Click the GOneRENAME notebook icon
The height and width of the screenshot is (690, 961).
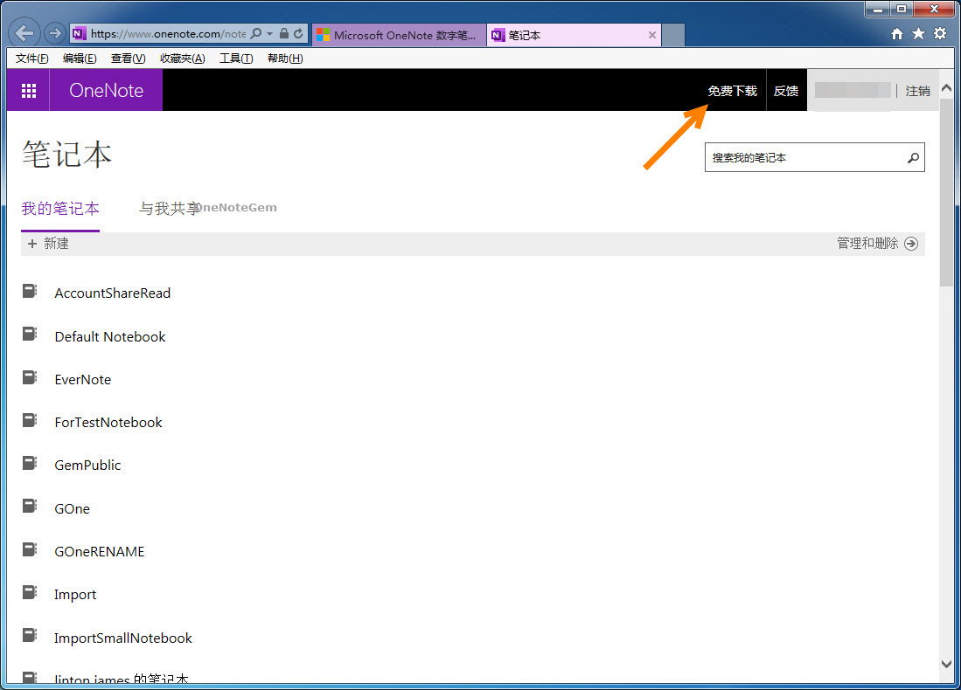point(30,549)
